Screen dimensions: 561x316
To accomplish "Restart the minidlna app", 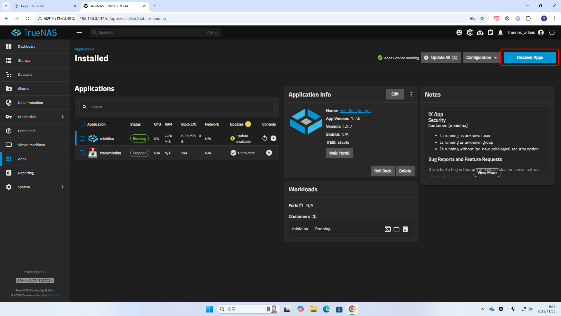I will [x=265, y=138].
